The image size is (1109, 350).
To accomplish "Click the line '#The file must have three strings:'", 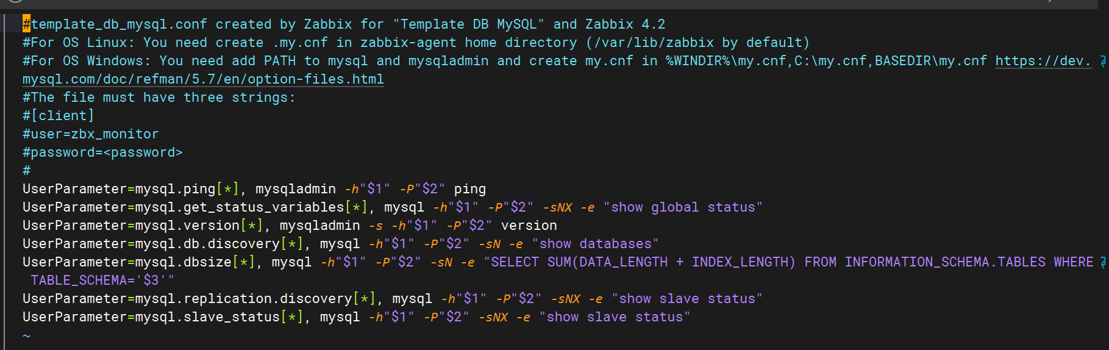I will [x=159, y=98].
